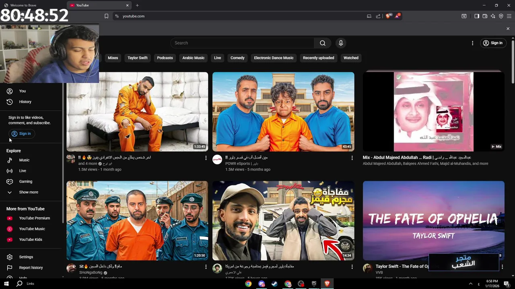Select the Mixes filter chip
This screenshot has height=289, width=515.
click(113, 58)
